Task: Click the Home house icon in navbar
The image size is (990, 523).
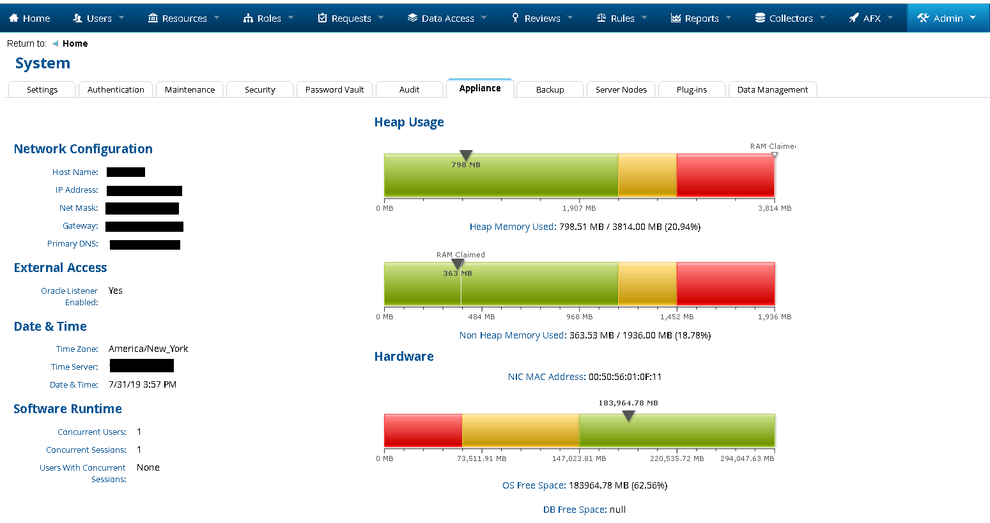Action: pos(14,18)
